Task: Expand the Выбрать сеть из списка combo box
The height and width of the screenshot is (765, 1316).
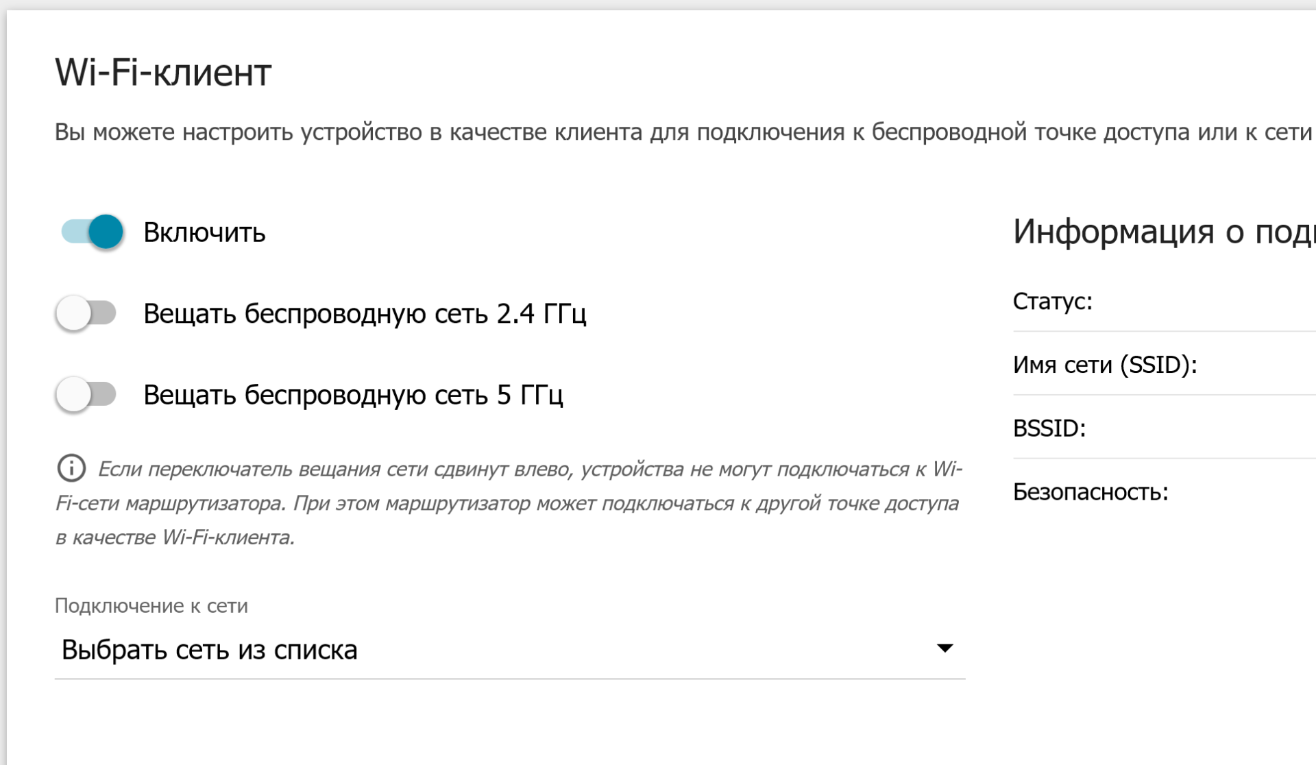Action: click(510, 649)
